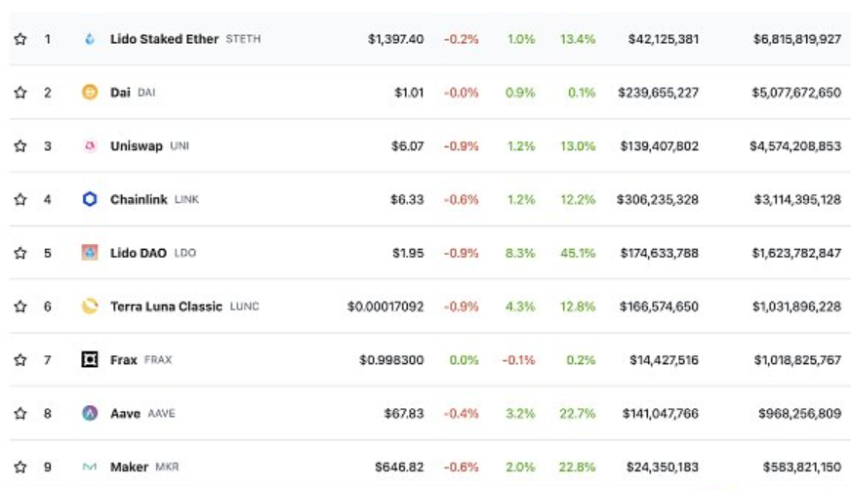Click the pink Uniswap logo
The image size is (851, 491).
tap(90, 146)
